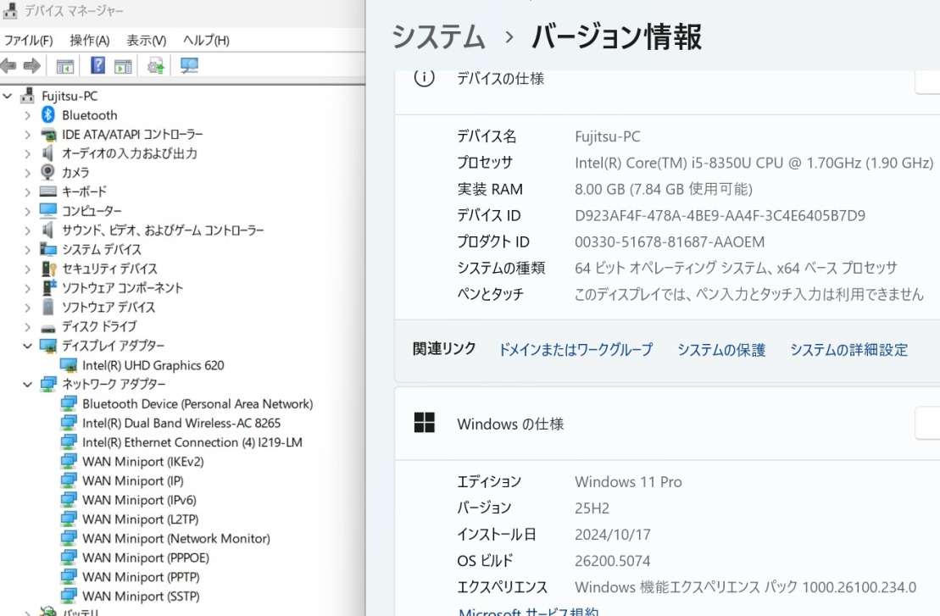This screenshot has width=940, height=616.
Task: Select the Intel(R) UHD Graphics 620 device
Action: point(153,365)
